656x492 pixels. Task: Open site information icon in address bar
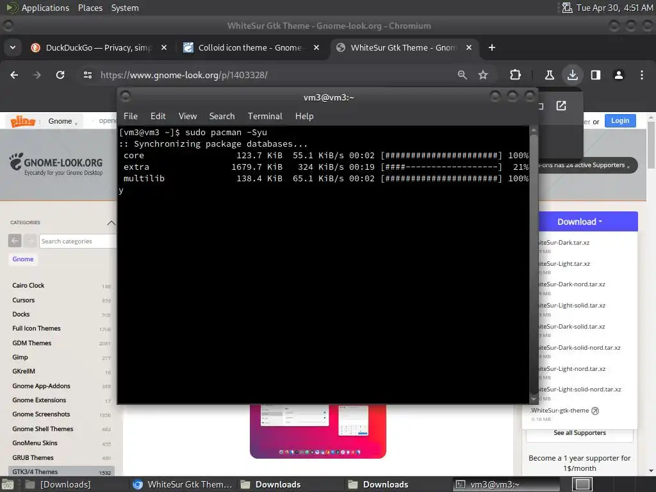pyautogui.click(x=87, y=75)
